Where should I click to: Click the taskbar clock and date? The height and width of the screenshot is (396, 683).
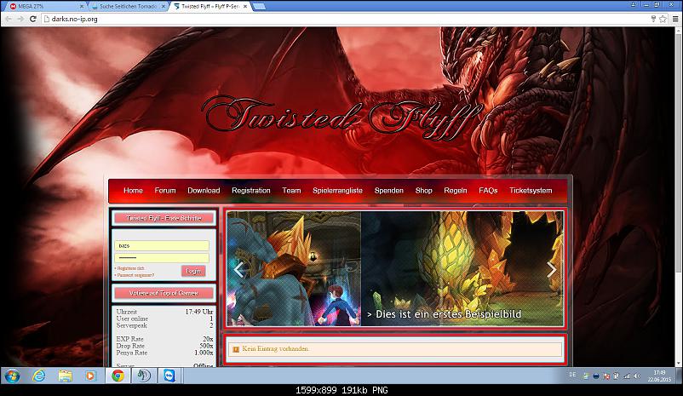pyautogui.click(x=659, y=376)
